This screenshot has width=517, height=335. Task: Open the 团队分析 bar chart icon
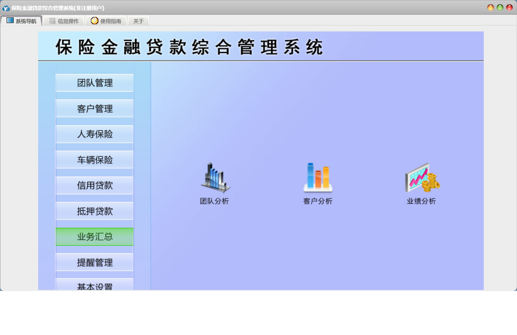[x=215, y=177]
